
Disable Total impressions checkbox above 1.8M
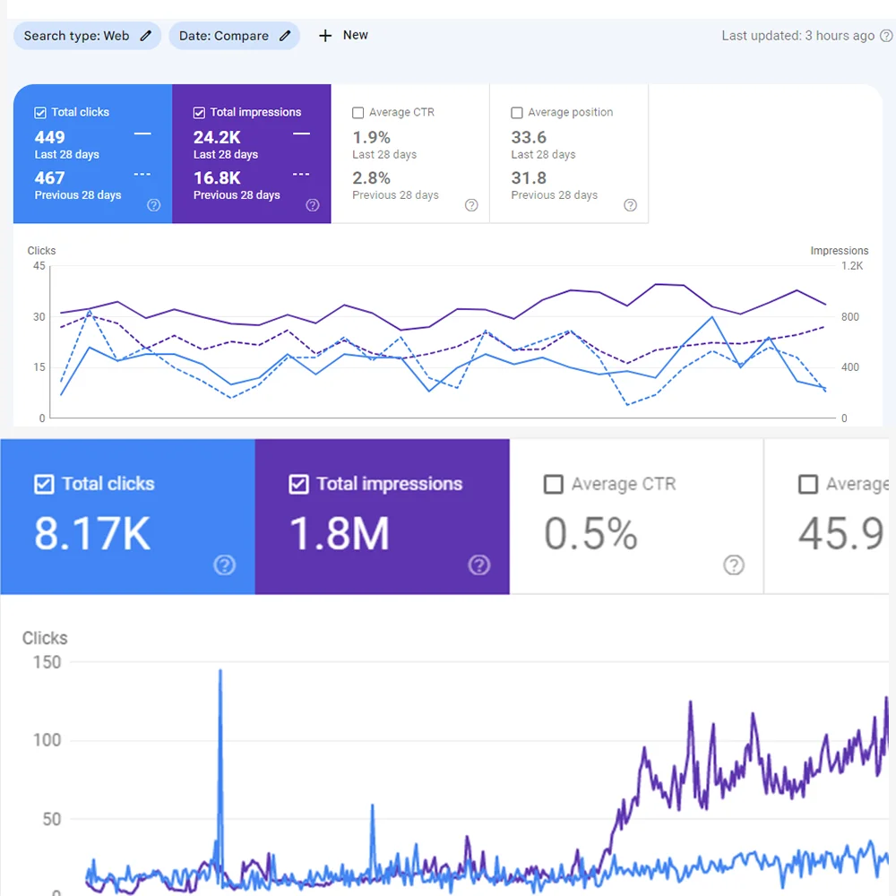[x=299, y=484]
